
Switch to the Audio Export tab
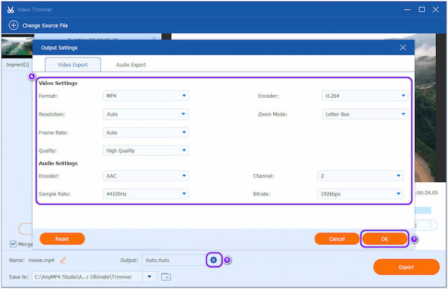coord(131,65)
